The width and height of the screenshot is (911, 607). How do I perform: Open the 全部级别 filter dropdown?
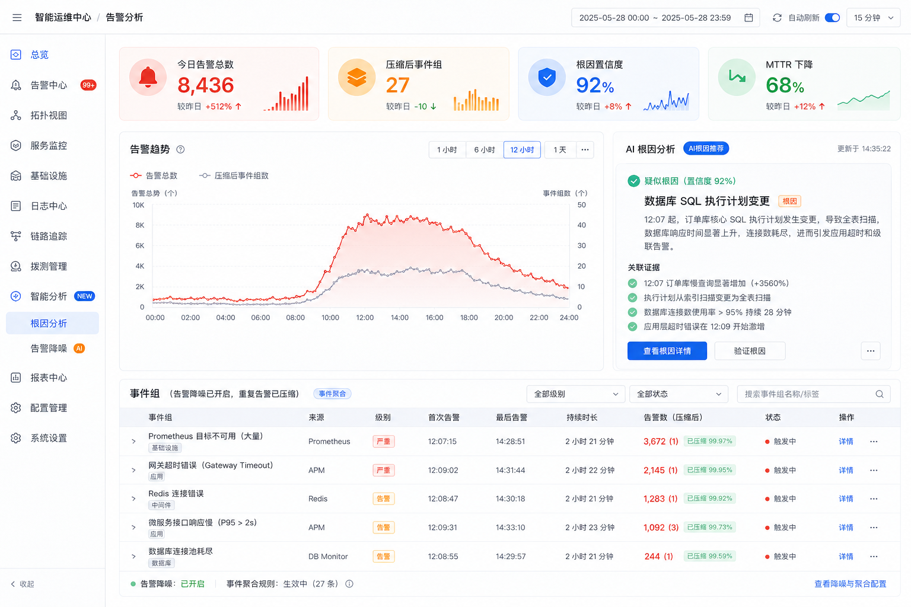pyautogui.click(x=576, y=394)
